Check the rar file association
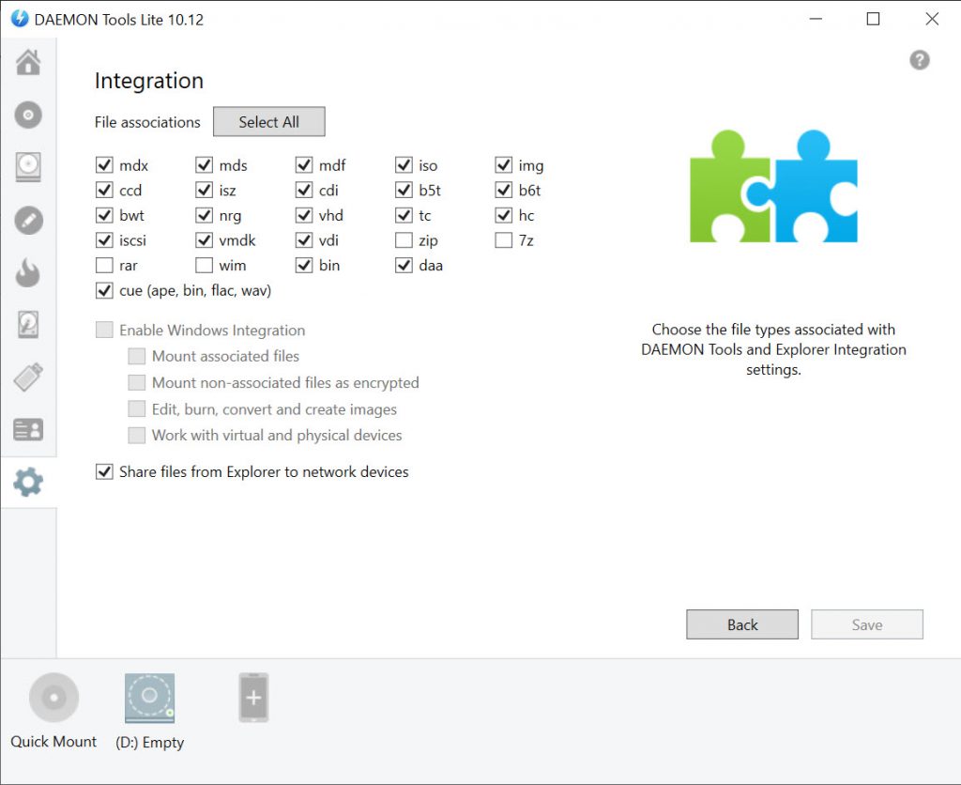This screenshot has width=961, height=785. (x=104, y=266)
